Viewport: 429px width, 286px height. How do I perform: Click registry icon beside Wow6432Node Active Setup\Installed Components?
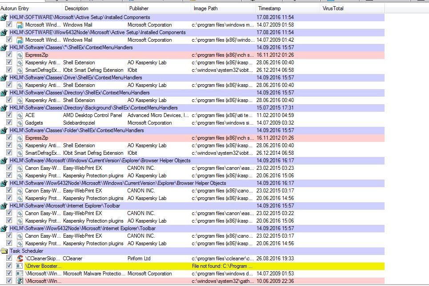tap(4, 32)
